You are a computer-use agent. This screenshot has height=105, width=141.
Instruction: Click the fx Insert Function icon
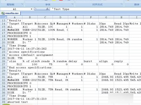point(47,9)
